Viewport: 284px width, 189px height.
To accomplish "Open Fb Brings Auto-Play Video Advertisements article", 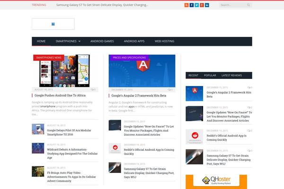I will coord(71,177).
